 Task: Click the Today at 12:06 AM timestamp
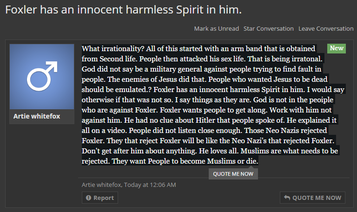tap(150, 185)
